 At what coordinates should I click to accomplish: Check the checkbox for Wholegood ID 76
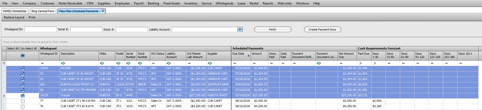coord(23,106)
